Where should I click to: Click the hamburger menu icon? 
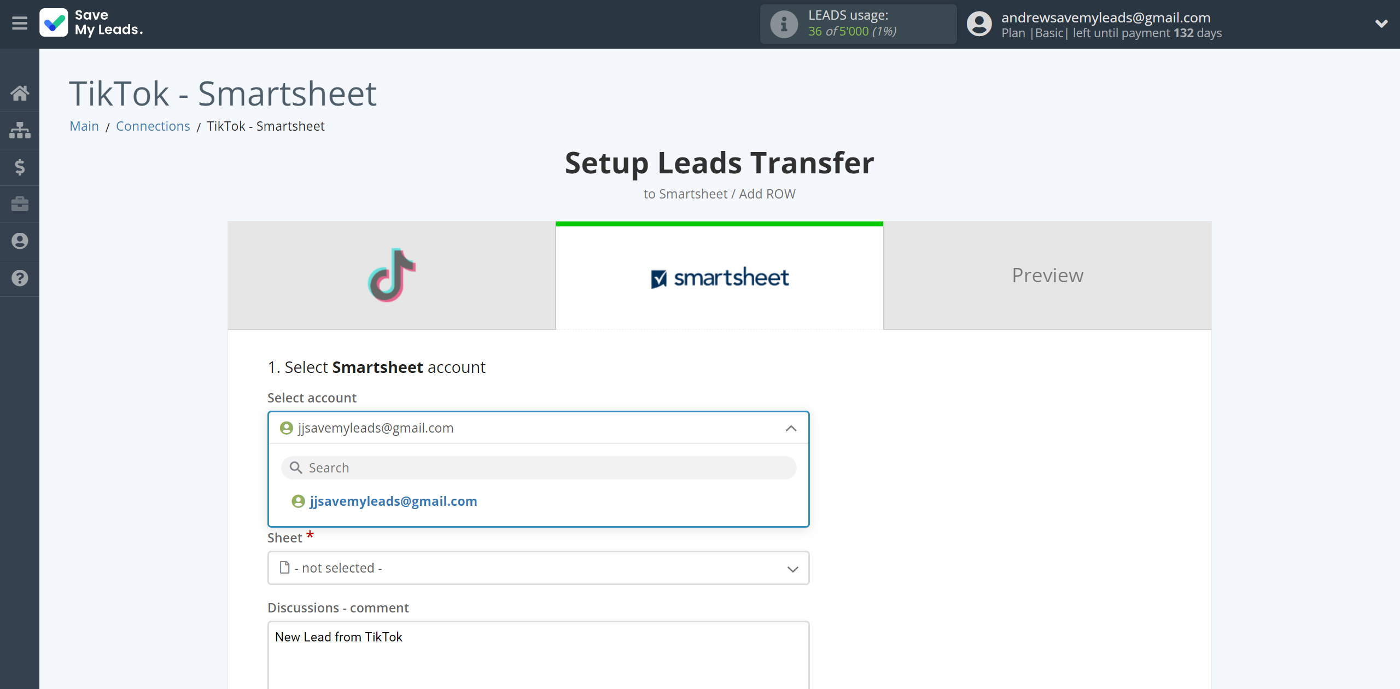pos(20,23)
